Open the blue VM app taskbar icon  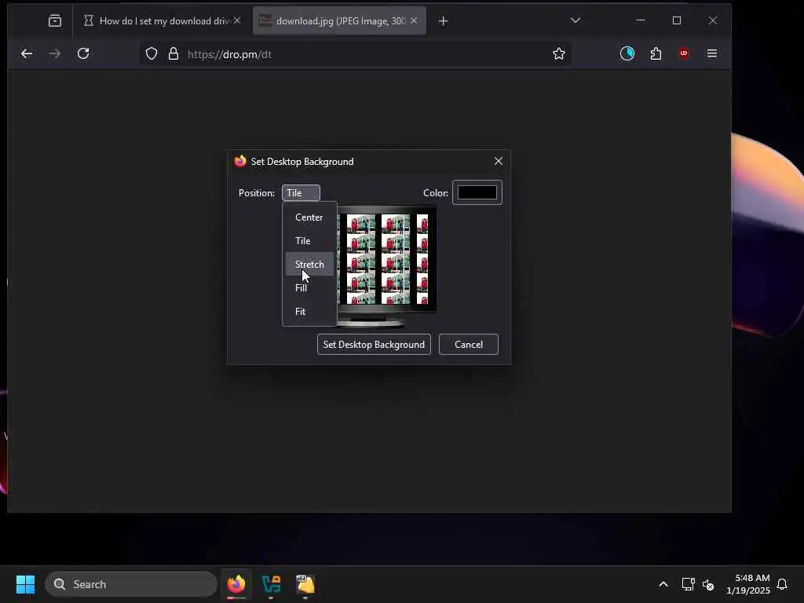[271, 584]
